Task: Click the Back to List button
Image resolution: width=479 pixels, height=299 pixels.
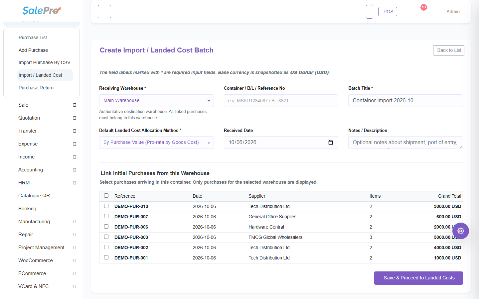Action: [449, 50]
